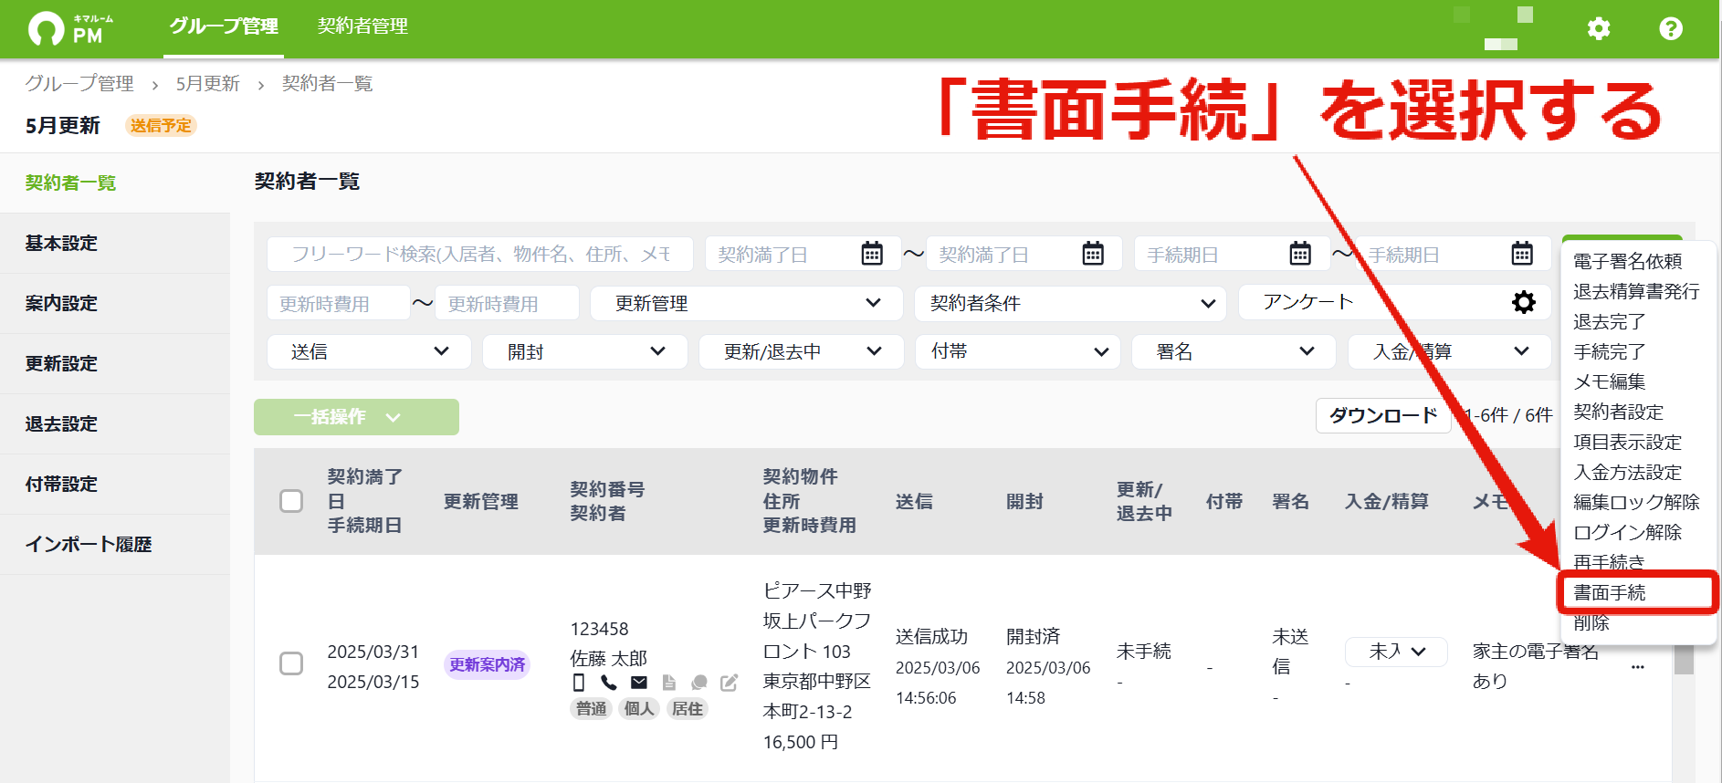Click the 更新案内済 status badge
Image resolution: width=1722 pixels, height=783 pixels.
coord(488,664)
